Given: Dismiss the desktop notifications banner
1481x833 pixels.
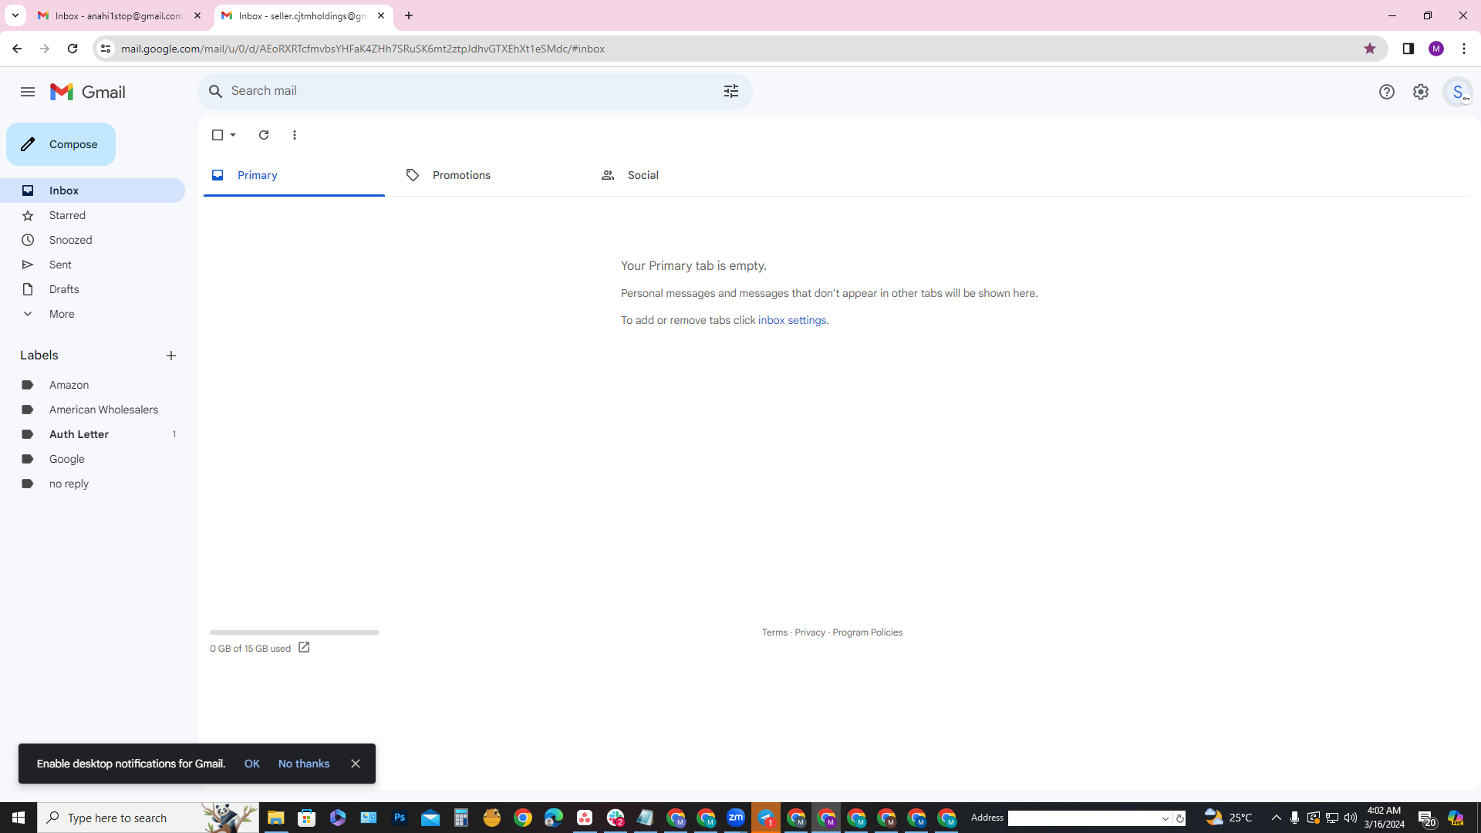Looking at the screenshot, I should tap(356, 764).
